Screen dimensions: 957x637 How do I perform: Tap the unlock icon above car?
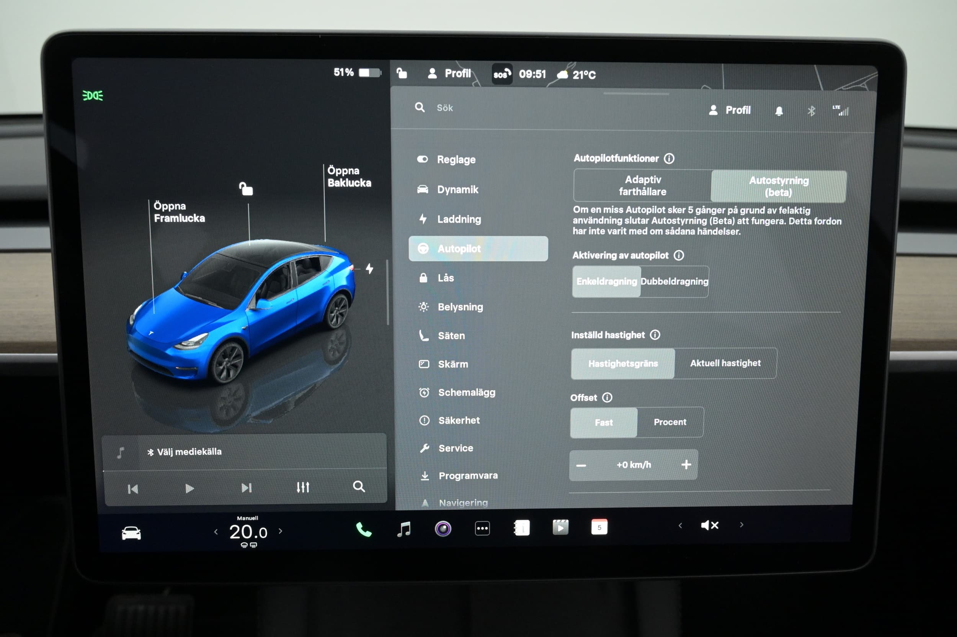246,189
